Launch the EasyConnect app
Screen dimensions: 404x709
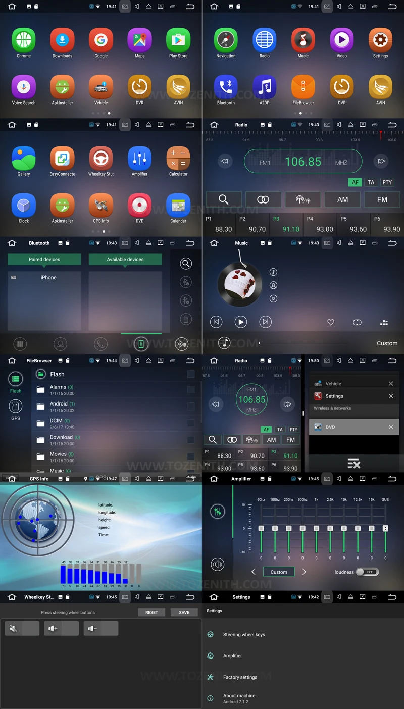(62, 161)
